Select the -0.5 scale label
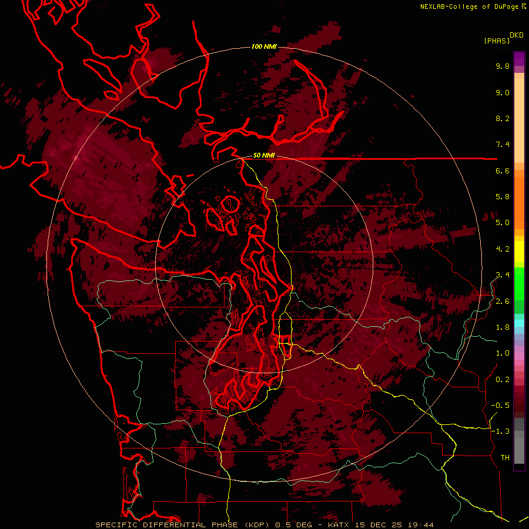Viewport: 529px width, 529px height. [x=500, y=406]
